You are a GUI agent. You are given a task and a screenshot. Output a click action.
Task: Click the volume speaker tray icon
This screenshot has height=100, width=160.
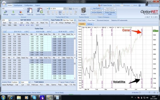pos(148,98)
